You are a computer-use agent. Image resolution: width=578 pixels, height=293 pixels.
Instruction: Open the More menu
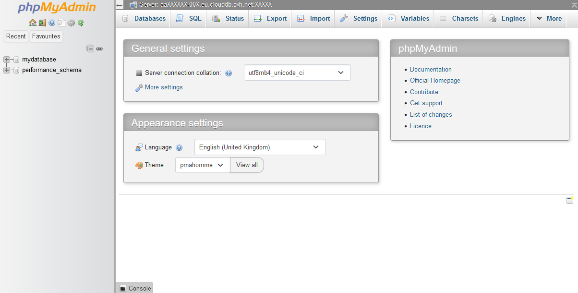[x=549, y=18]
